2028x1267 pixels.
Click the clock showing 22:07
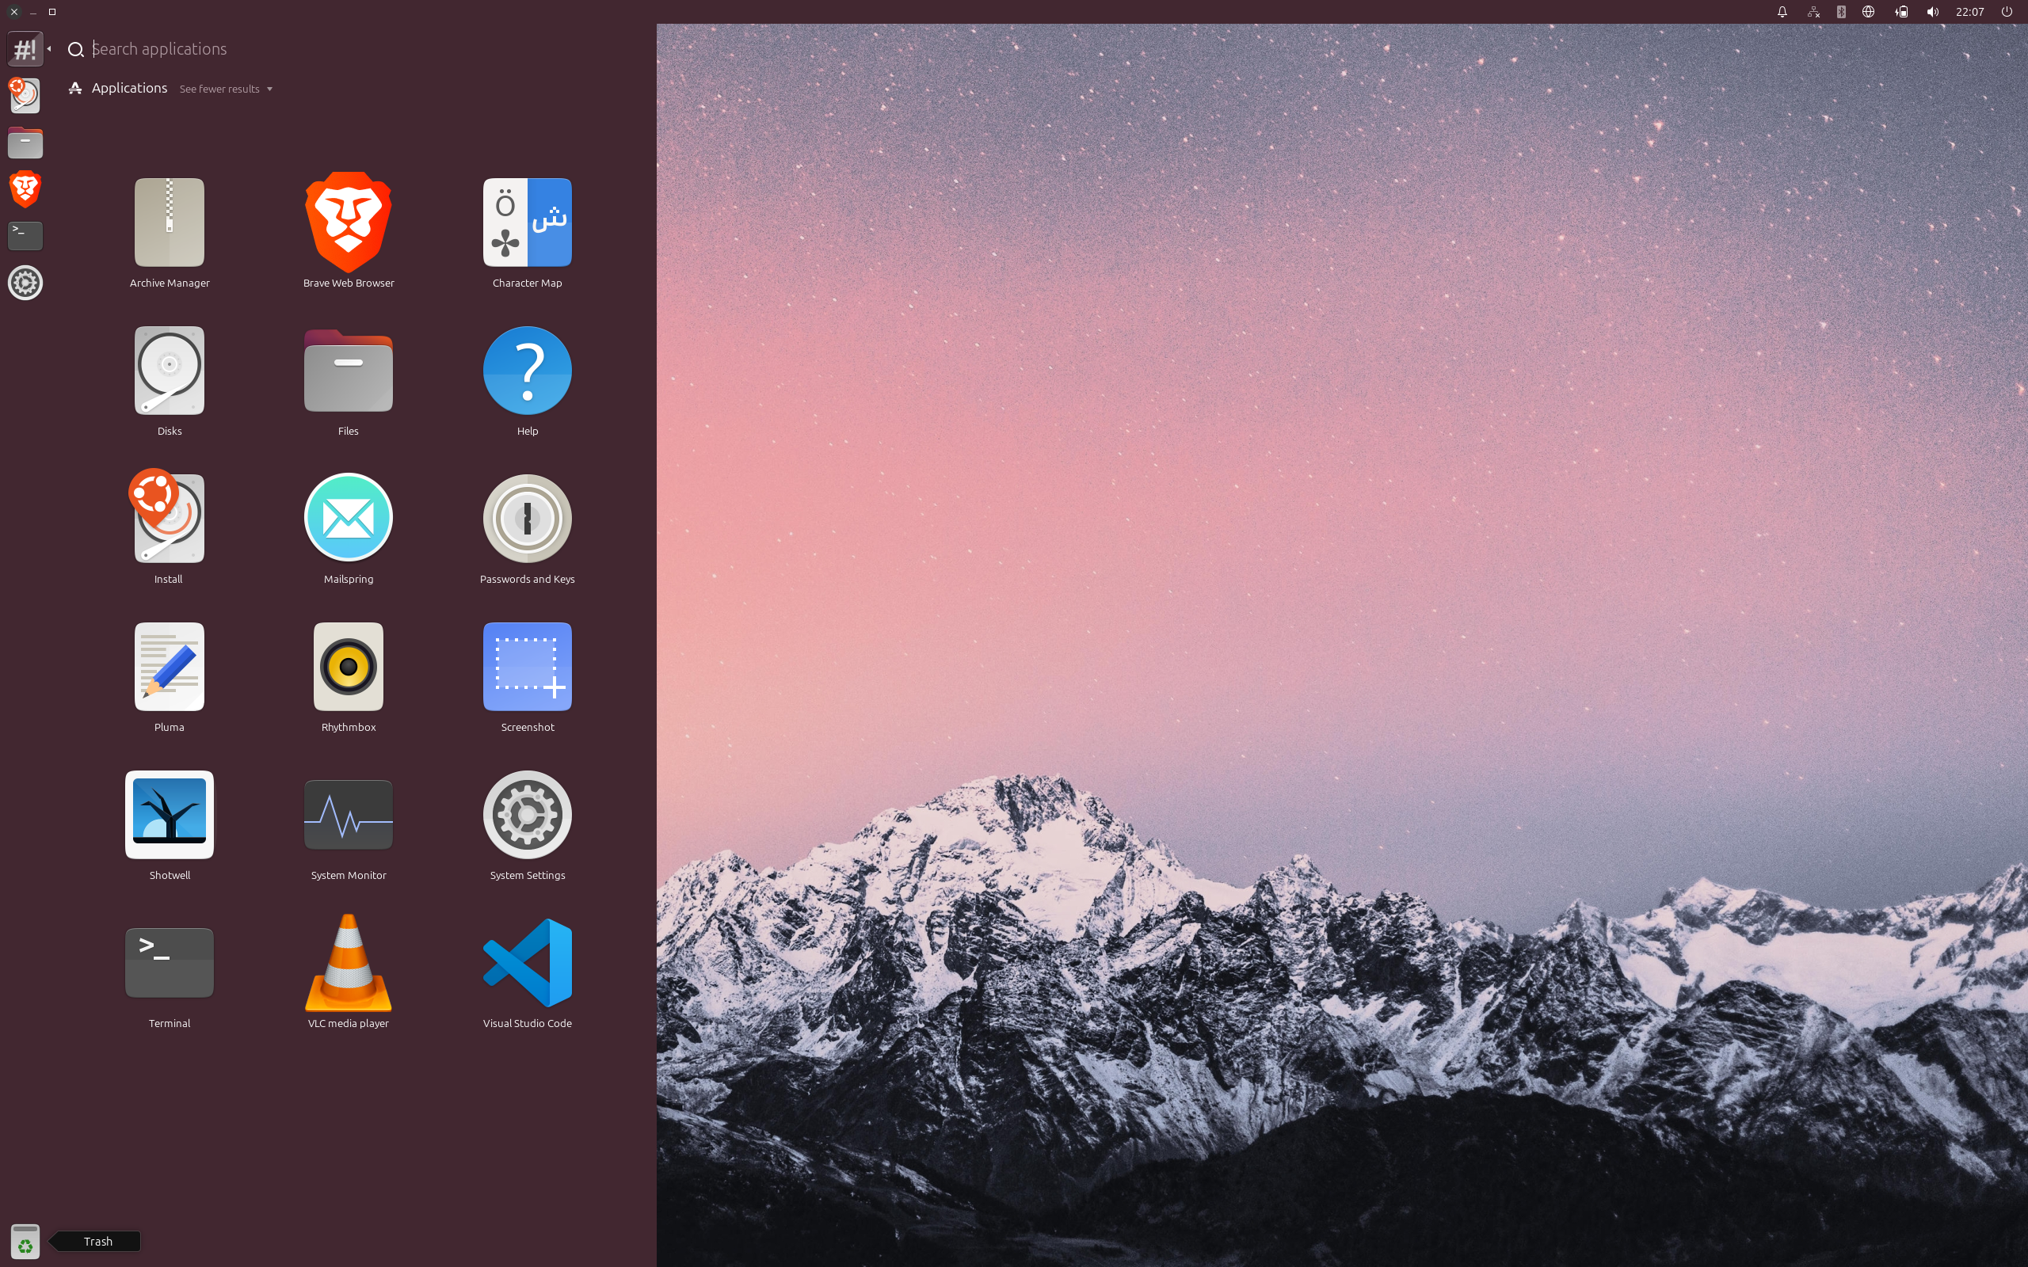pyautogui.click(x=1970, y=12)
